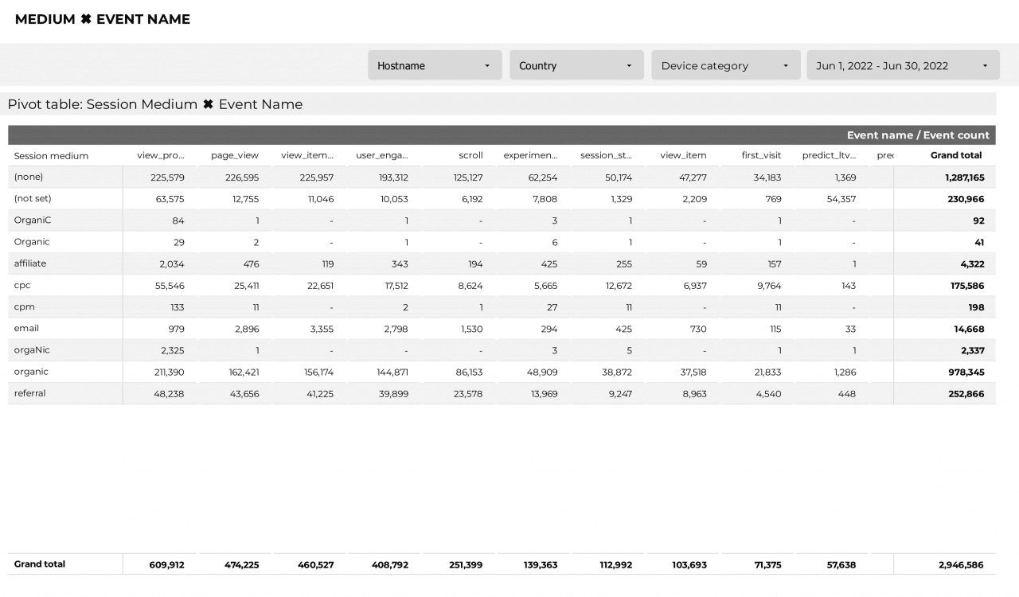Click the ✖ icon in the page title

(x=83, y=19)
